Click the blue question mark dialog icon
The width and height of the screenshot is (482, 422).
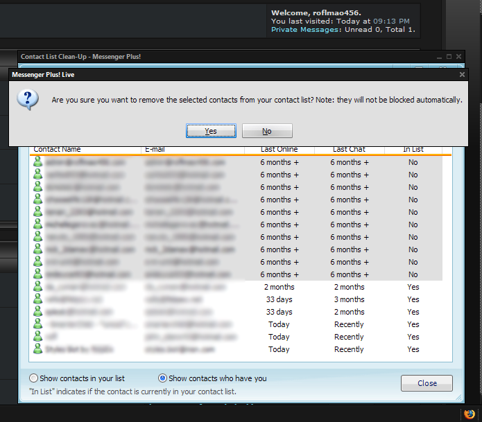28,100
